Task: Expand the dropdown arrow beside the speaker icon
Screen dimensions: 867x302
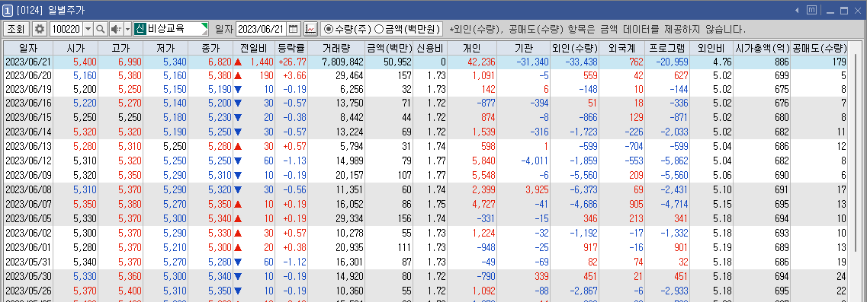Action: pos(128,29)
